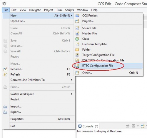
Task: Click the green Class icon
Action: 77,39
